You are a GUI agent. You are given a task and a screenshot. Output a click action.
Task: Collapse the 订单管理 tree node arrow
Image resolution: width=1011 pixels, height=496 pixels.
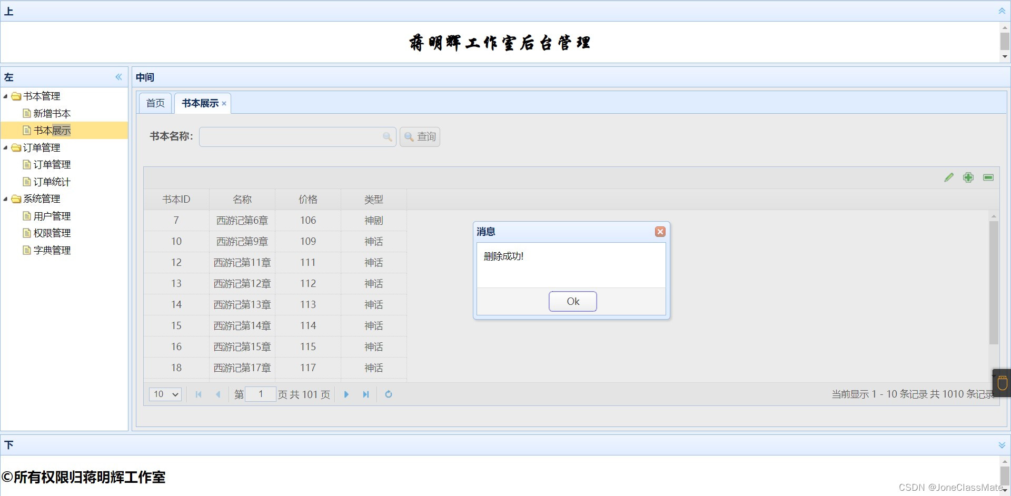(x=5, y=148)
